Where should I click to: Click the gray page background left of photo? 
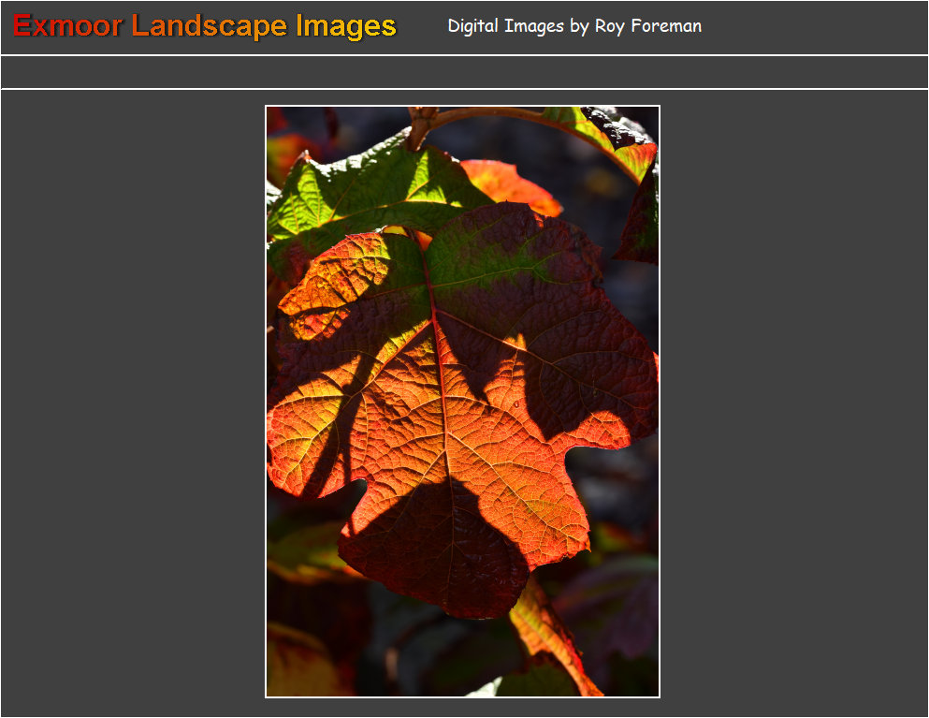point(131,403)
